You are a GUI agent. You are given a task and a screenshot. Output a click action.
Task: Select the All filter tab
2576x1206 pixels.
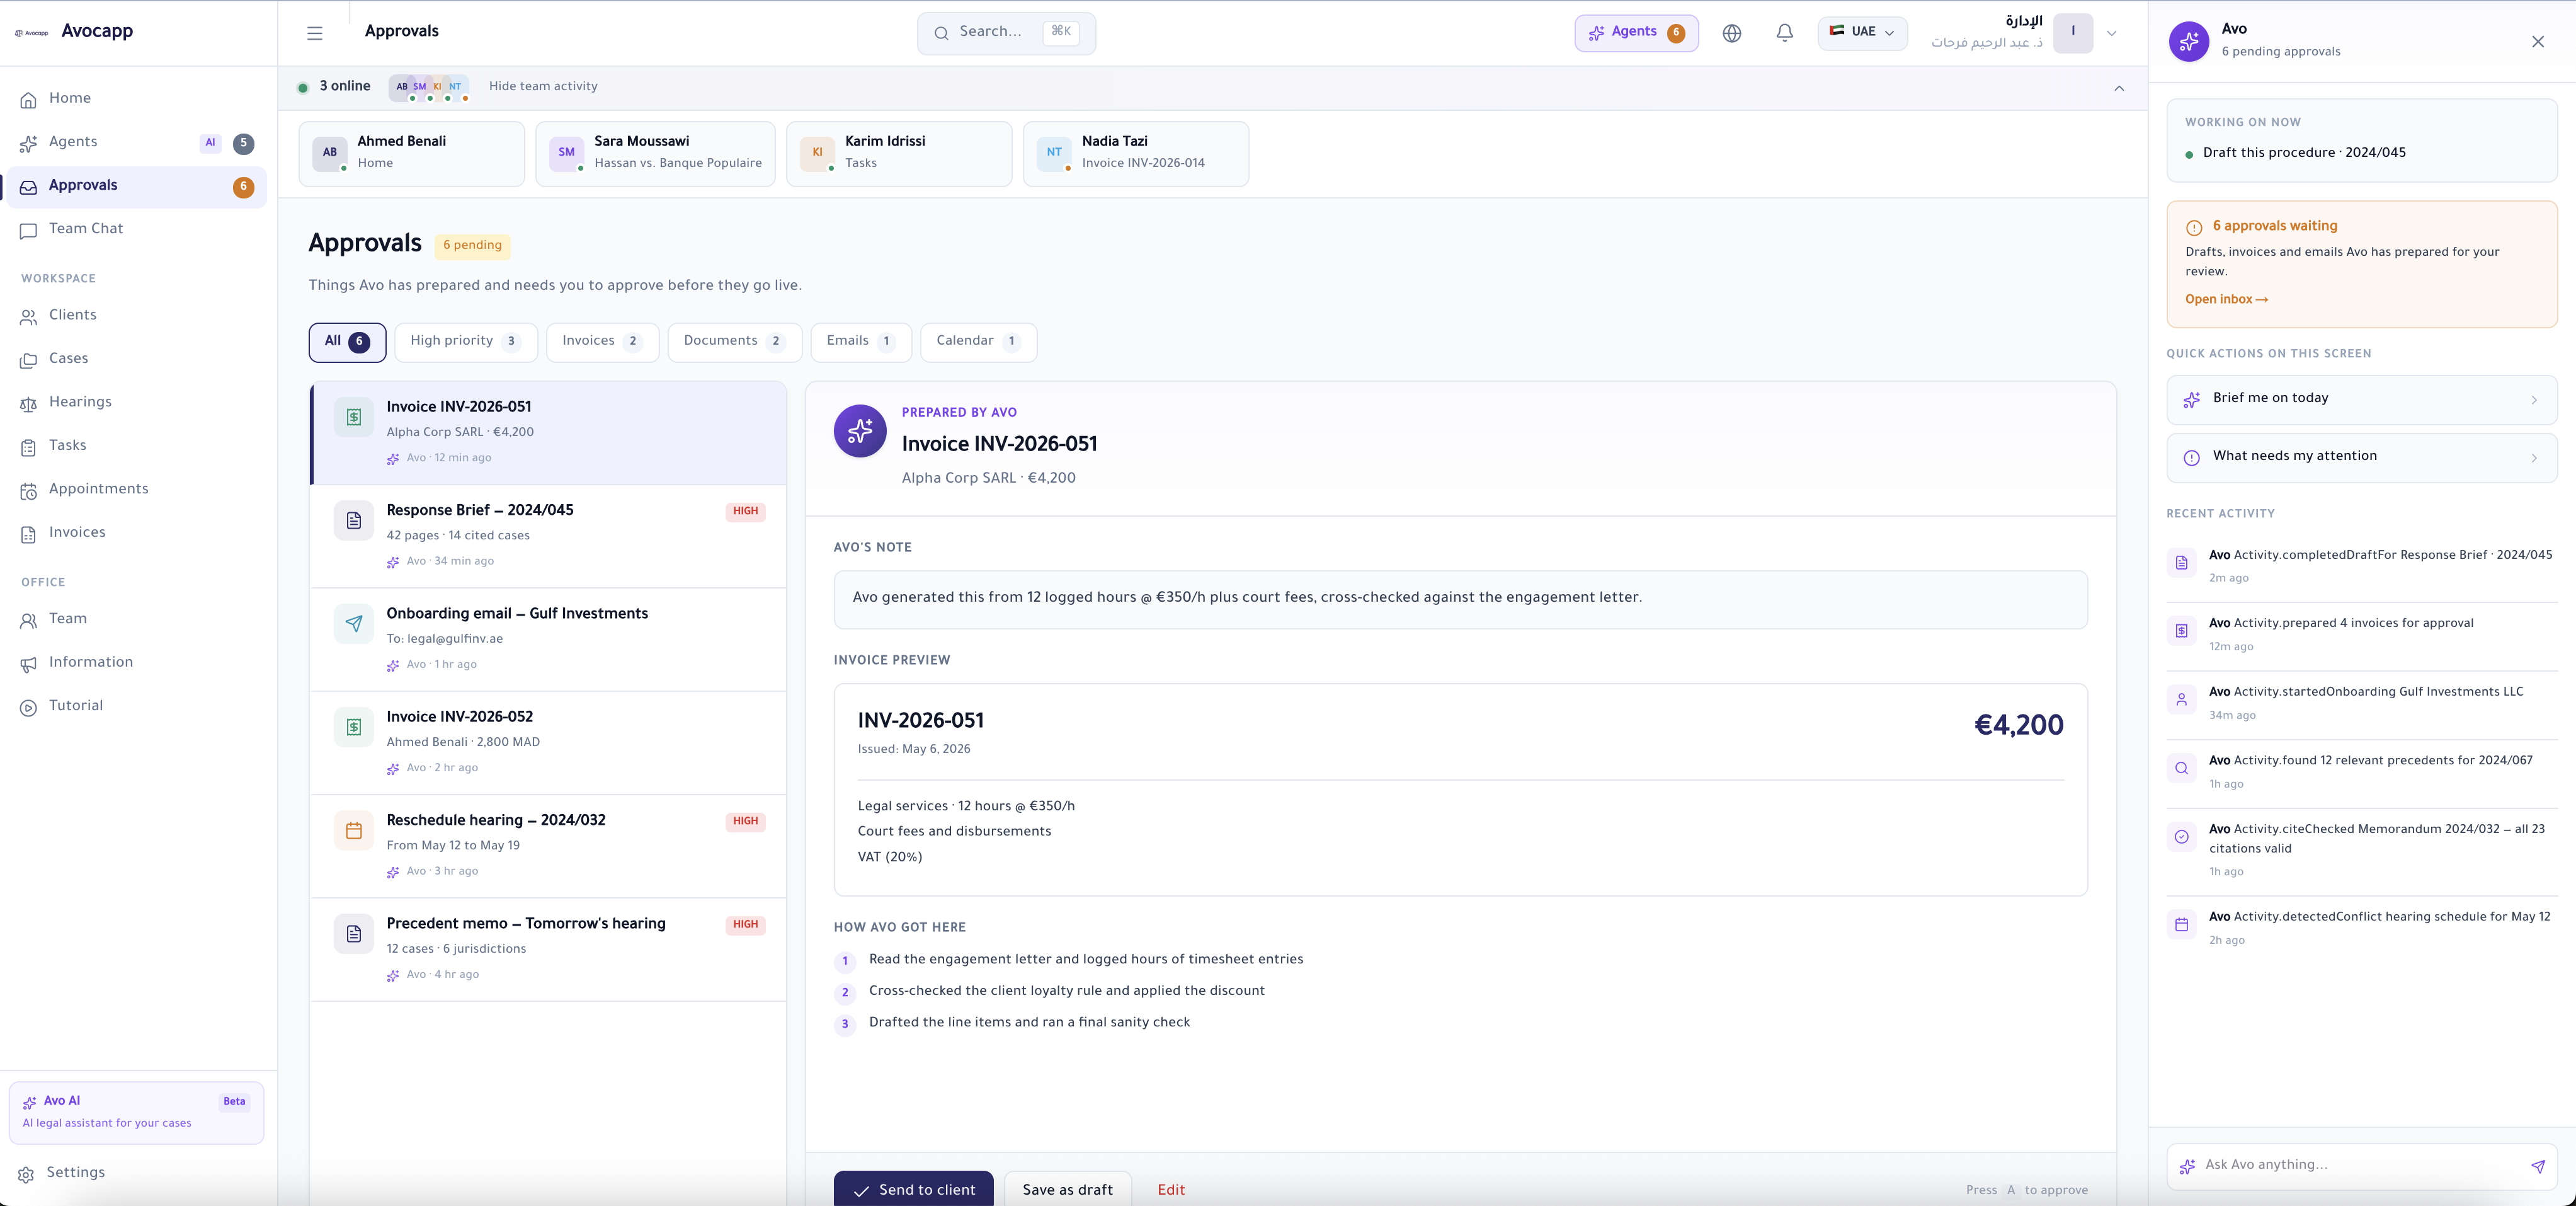(347, 342)
